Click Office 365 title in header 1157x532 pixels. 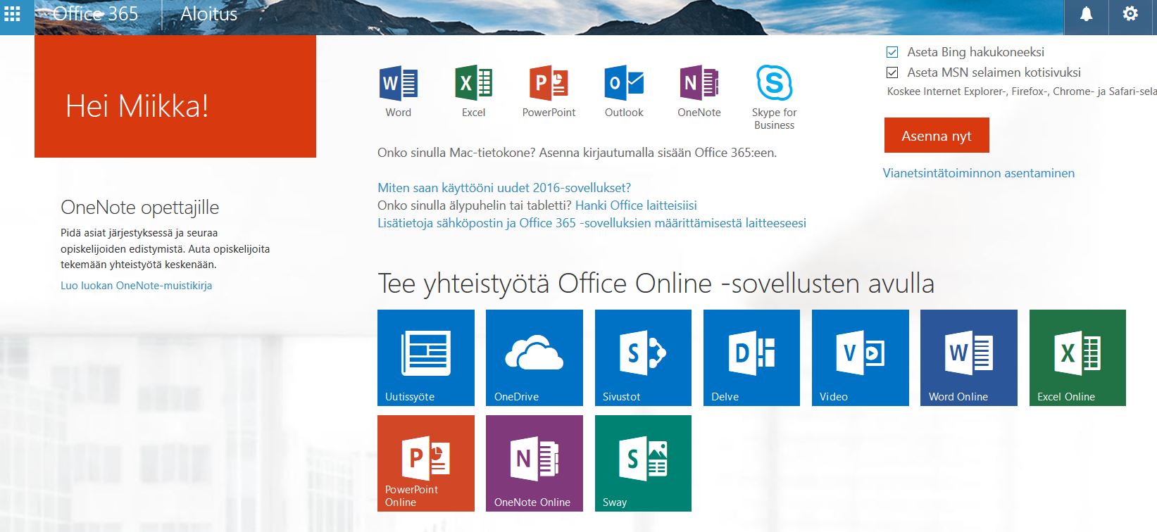coord(96,14)
